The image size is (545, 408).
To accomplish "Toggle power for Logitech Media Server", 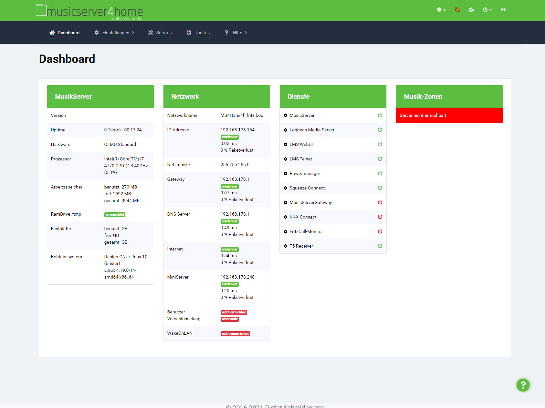I will tap(380, 130).
